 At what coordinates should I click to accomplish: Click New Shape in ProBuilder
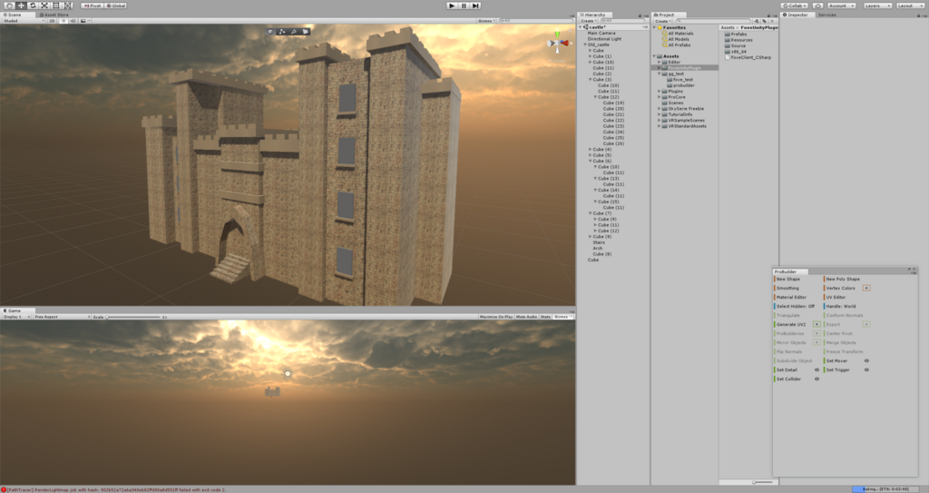pyautogui.click(x=788, y=279)
